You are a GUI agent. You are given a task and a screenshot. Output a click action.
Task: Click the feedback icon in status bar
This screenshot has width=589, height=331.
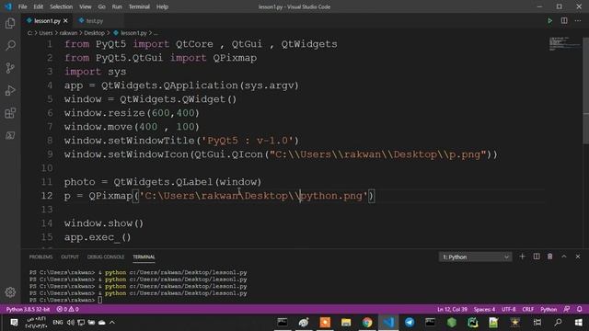coord(567,309)
